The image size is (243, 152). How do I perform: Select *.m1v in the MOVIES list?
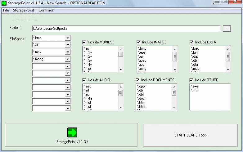point(88,52)
